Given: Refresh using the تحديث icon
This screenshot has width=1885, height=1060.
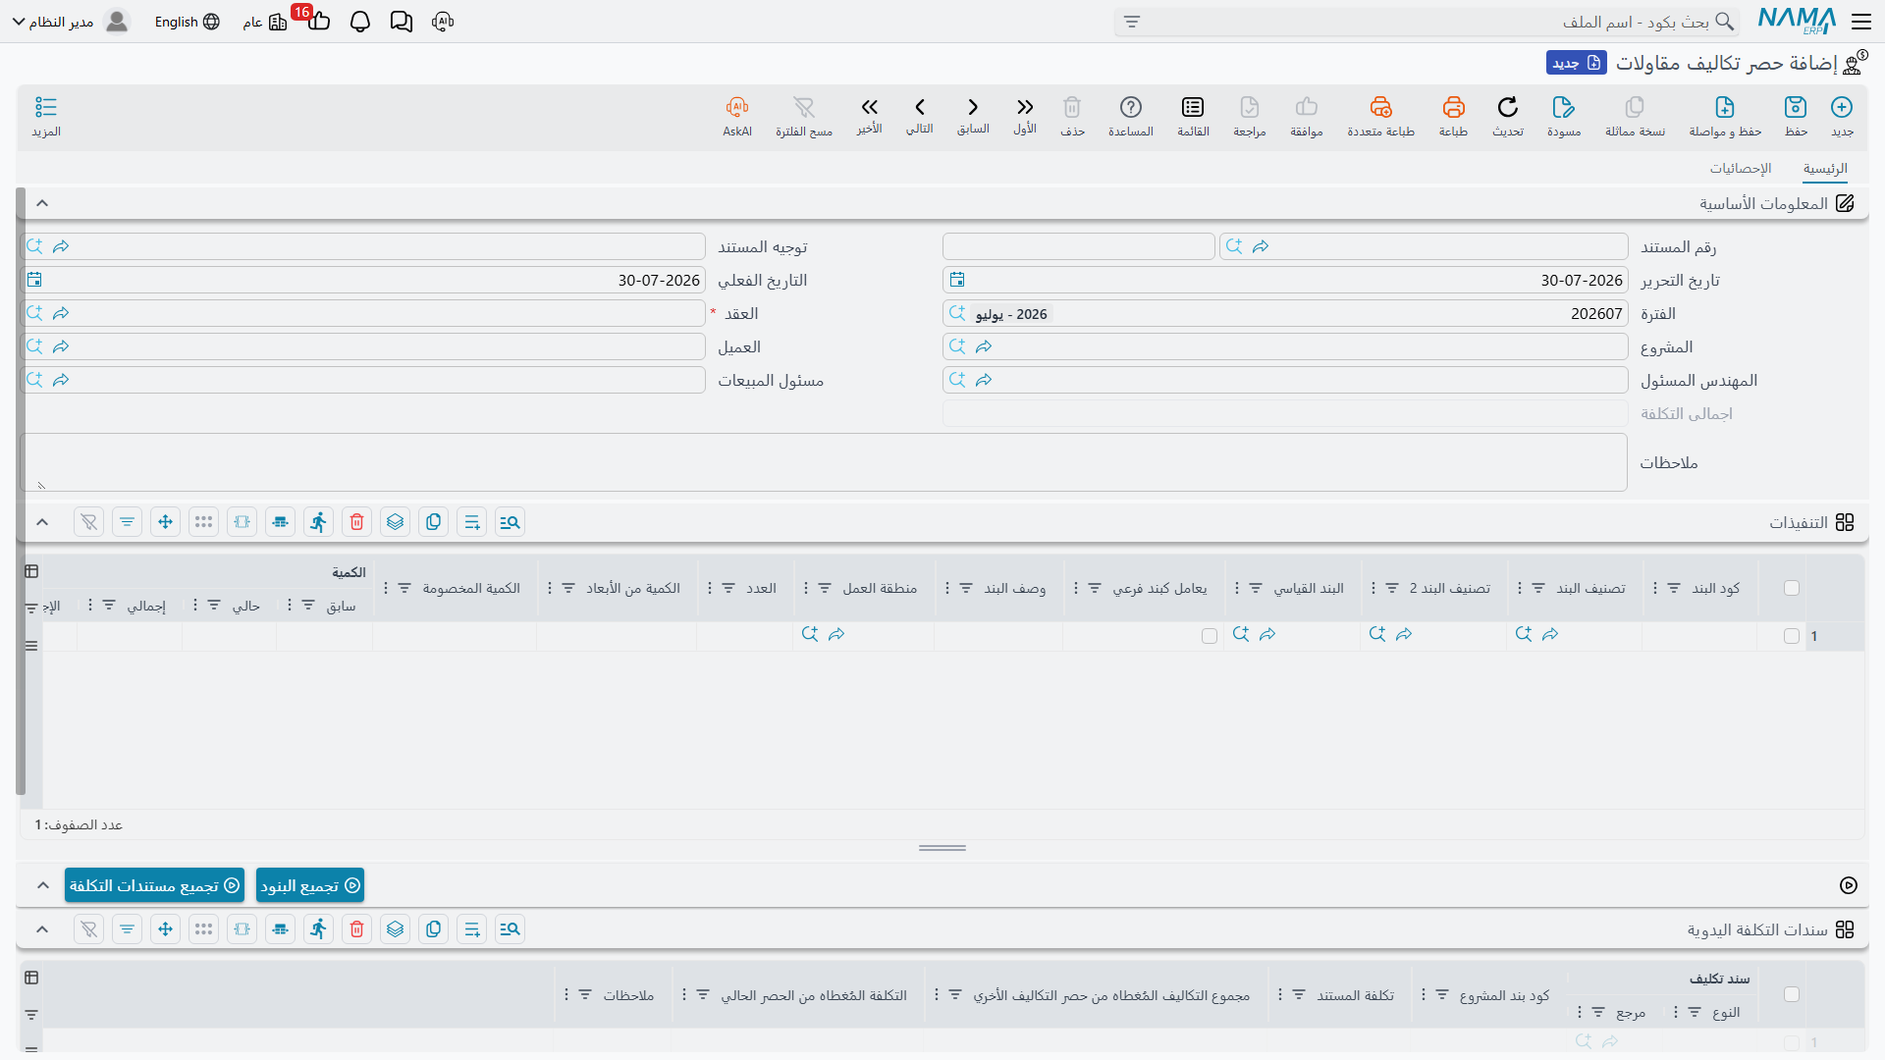Looking at the screenshot, I should pyautogui.click(x=1508, y=115).
